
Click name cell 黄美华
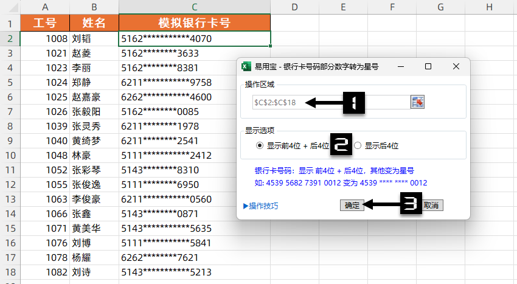[x=94, y=228]
